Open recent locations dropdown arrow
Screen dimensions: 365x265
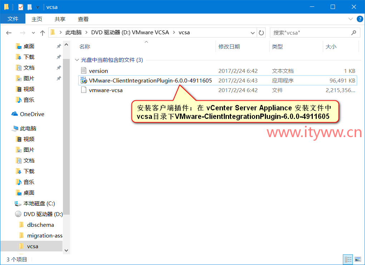point(33,33)
